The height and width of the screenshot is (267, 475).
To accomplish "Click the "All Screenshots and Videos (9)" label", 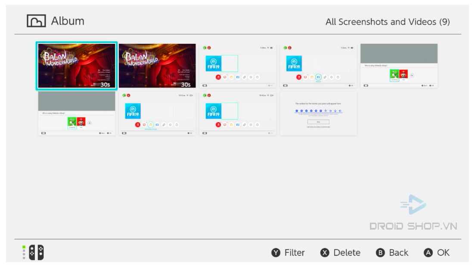I will (388, 22).
